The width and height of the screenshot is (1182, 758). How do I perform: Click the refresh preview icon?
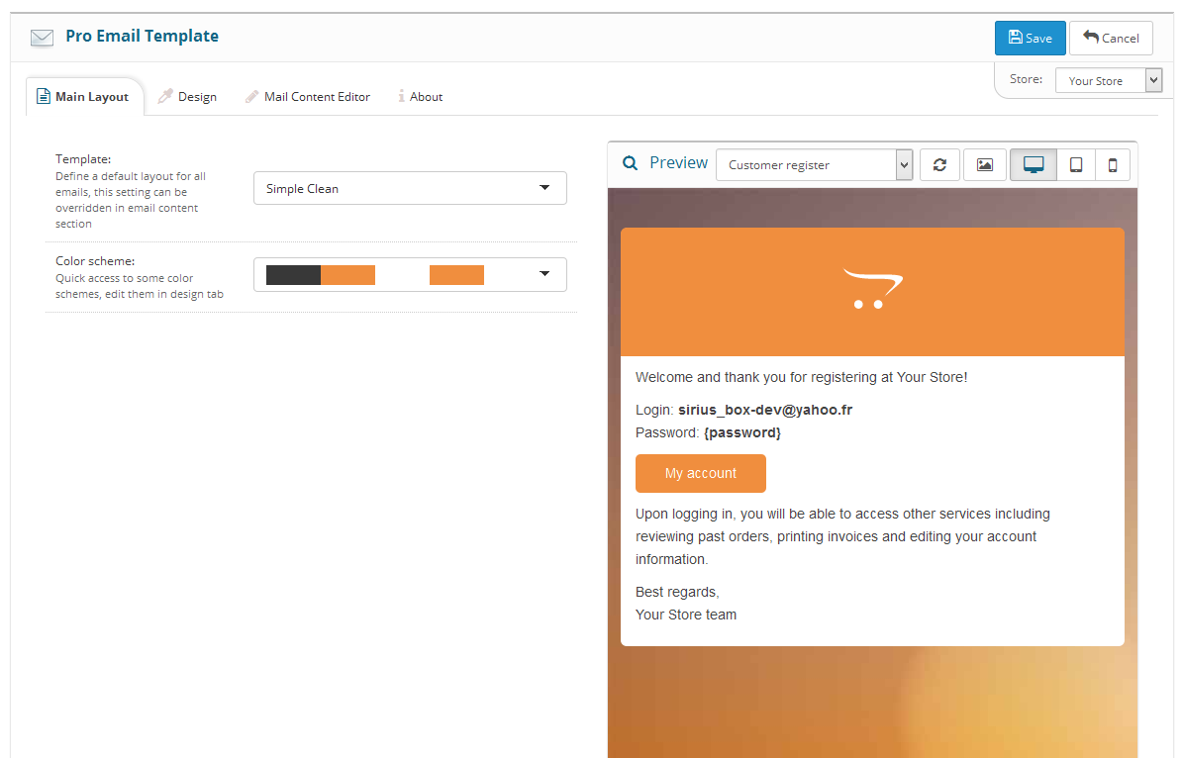[939, 165]
